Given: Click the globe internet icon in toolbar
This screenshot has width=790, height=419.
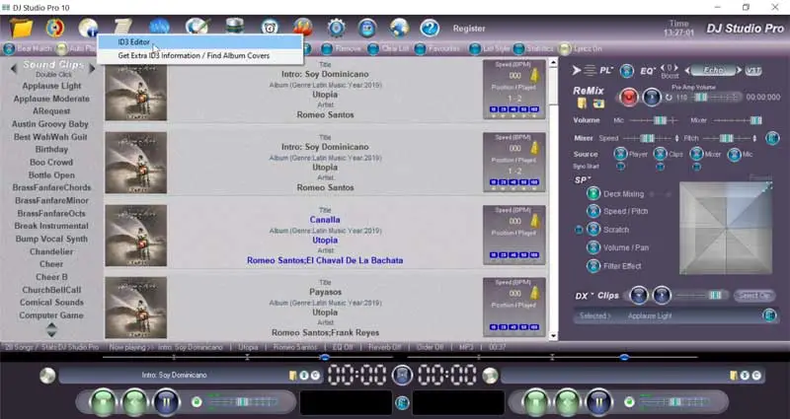Looking at the screenshot, I should point(399,29).
